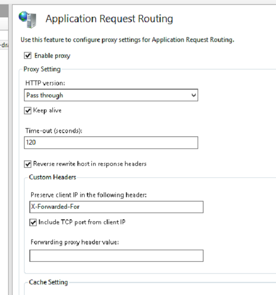Click the proxy settings description text
The image size is (276, 295).
[127, 40]
